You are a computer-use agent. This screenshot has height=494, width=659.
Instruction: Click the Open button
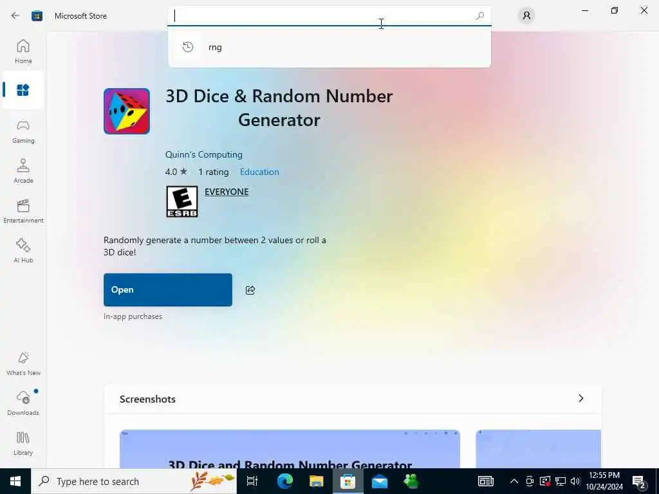click(168, 290)
